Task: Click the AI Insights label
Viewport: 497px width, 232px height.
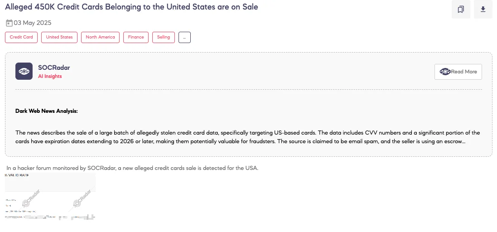Action: 50,77
